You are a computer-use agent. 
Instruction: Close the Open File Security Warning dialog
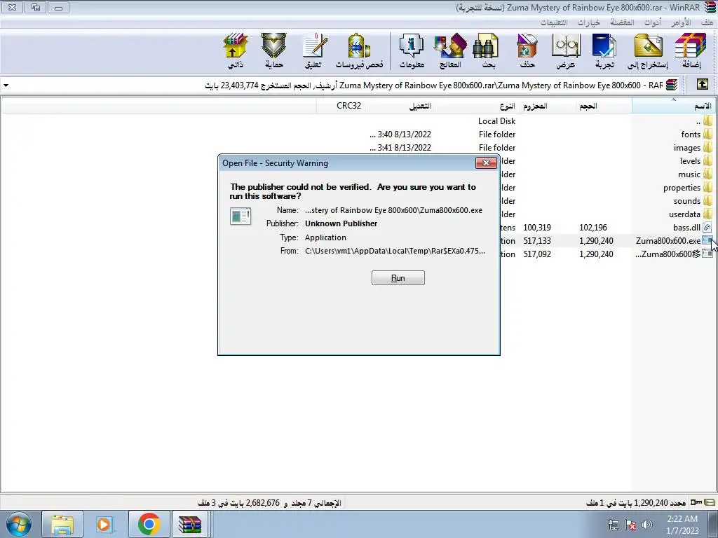coord(486,163)
